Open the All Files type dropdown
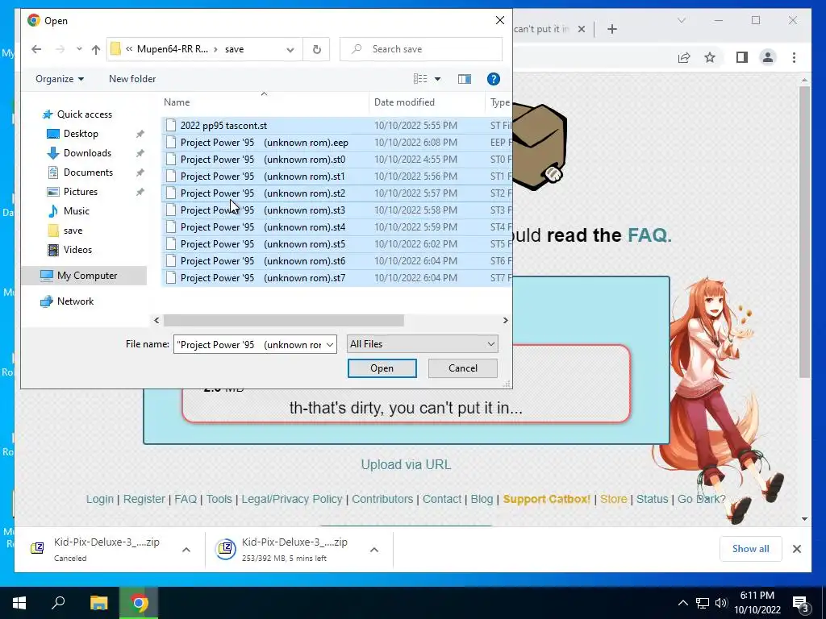 point(422,343)
